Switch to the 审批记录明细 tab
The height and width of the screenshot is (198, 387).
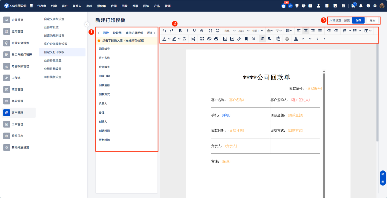point(134,33)
